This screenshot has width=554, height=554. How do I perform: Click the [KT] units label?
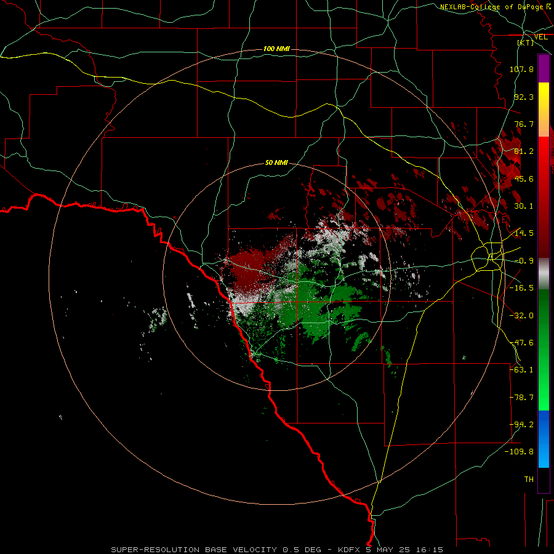coord(526,42)
